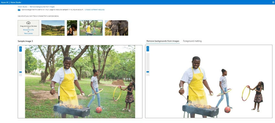
Task: Select the Remove backgrounds from images tab
Action: tap(163, 41)
